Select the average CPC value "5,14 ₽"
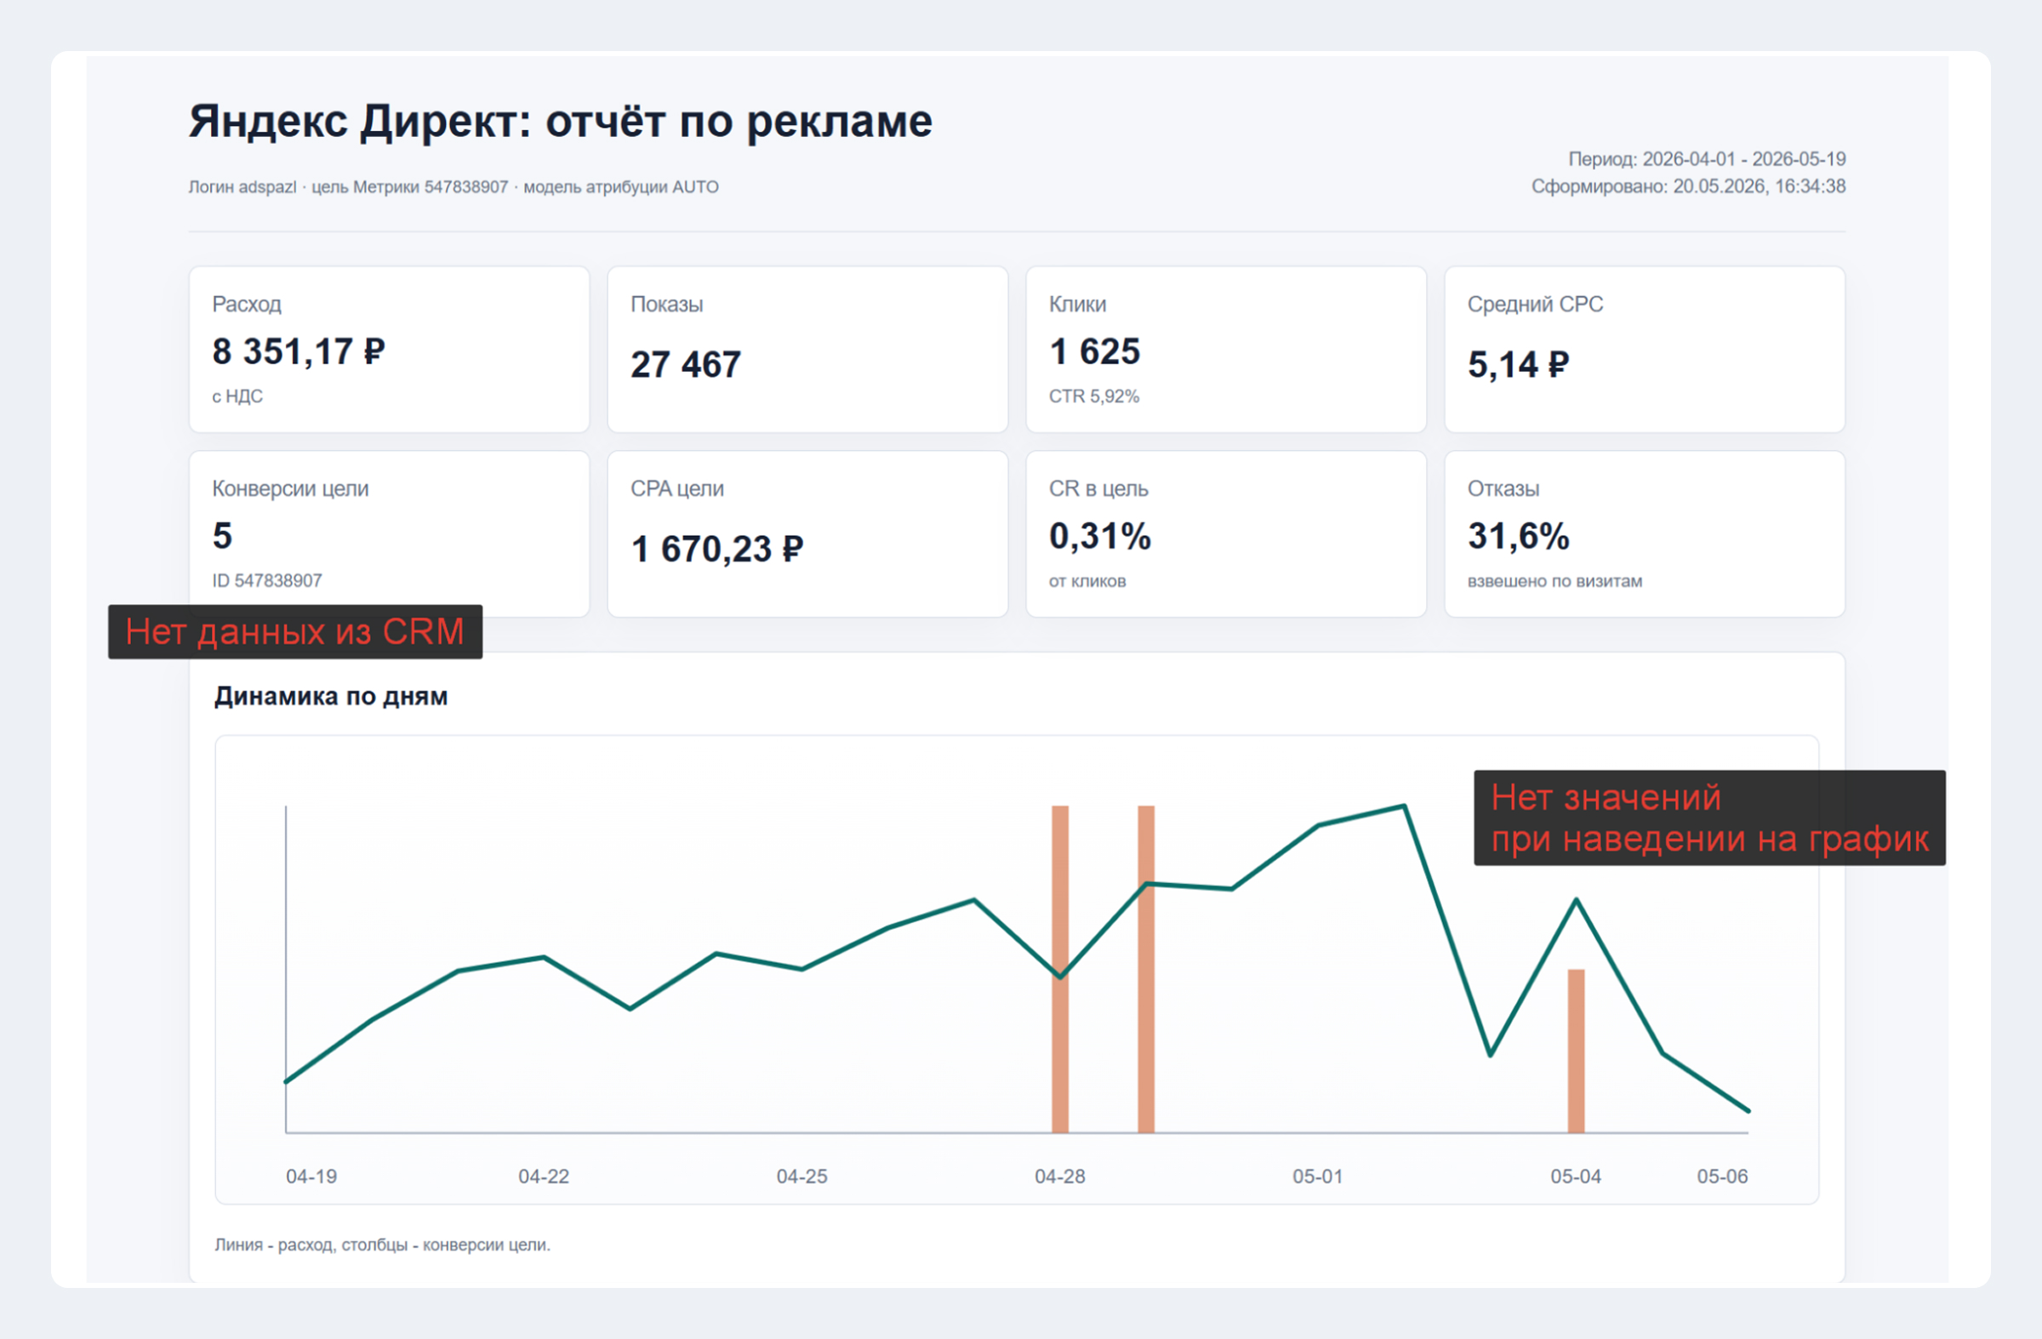 tap(1519, 365)
